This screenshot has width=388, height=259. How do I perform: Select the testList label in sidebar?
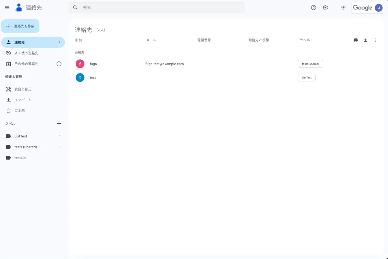click(20, 158)
